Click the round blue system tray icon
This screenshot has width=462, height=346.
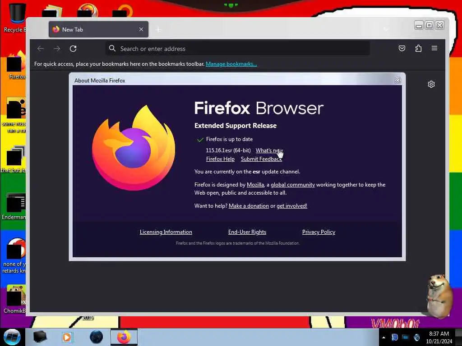pos(416,337)
